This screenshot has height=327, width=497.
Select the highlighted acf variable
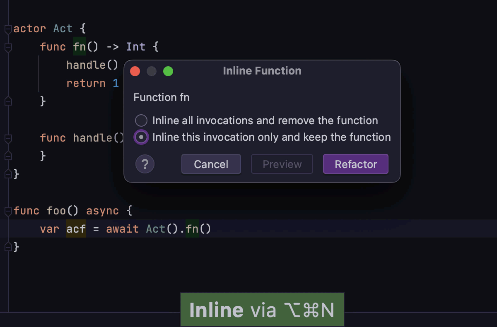pos(76,228)
